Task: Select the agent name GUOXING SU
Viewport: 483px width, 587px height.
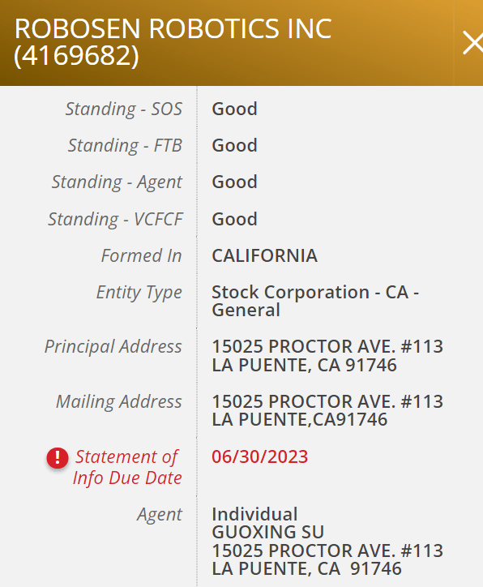Action: (268, 532)
